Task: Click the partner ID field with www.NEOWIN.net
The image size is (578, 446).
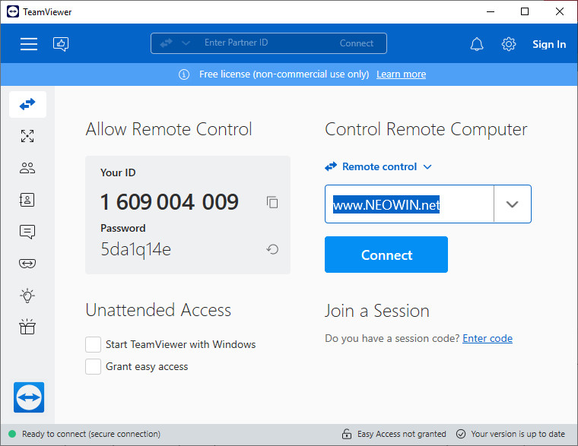Action: 409,204
